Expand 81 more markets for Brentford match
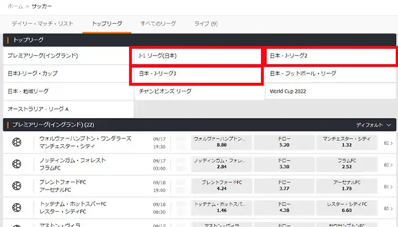The image size is (398, 227). point(388,187)
